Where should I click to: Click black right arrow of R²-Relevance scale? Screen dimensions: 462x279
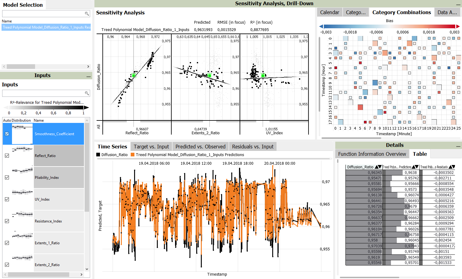(x=86, y=108)
